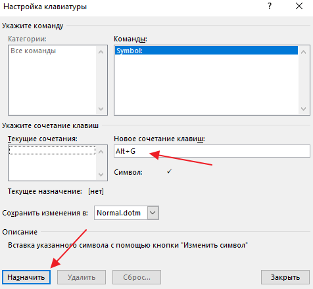Screen dimensions: 313x289
Task: Select Все команды in the categories list
Action: tap(34, 51)
